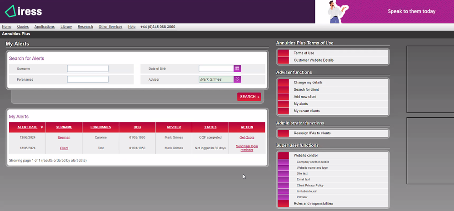Expand the Adviser dropdown arrow
454x211 pixels.
237,79
